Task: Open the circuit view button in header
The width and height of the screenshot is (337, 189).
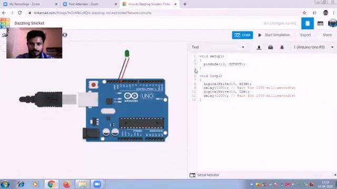Action: 308,23
